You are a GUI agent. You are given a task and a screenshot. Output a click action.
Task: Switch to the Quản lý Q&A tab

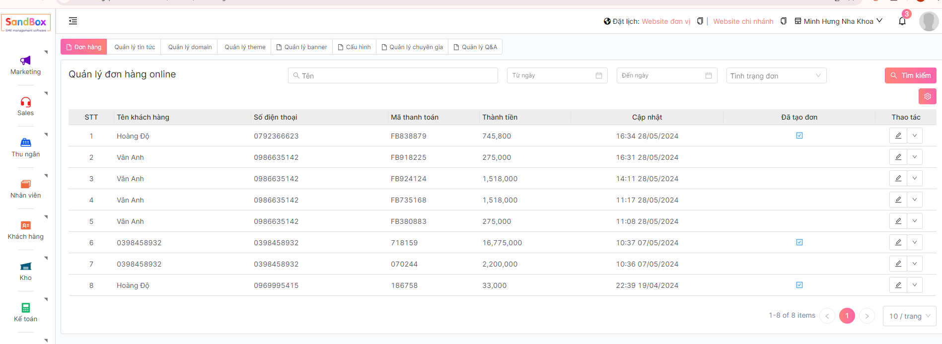[475, 47]
